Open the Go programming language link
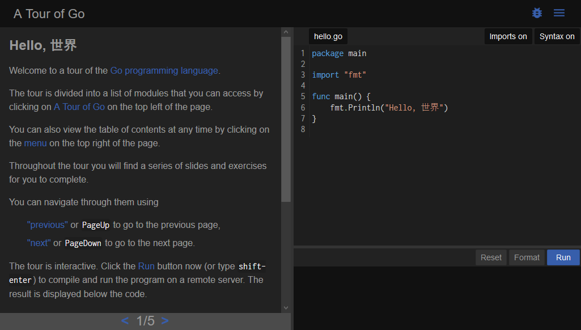This screenshot has width=581, height=330. click(x=164, y=70)
